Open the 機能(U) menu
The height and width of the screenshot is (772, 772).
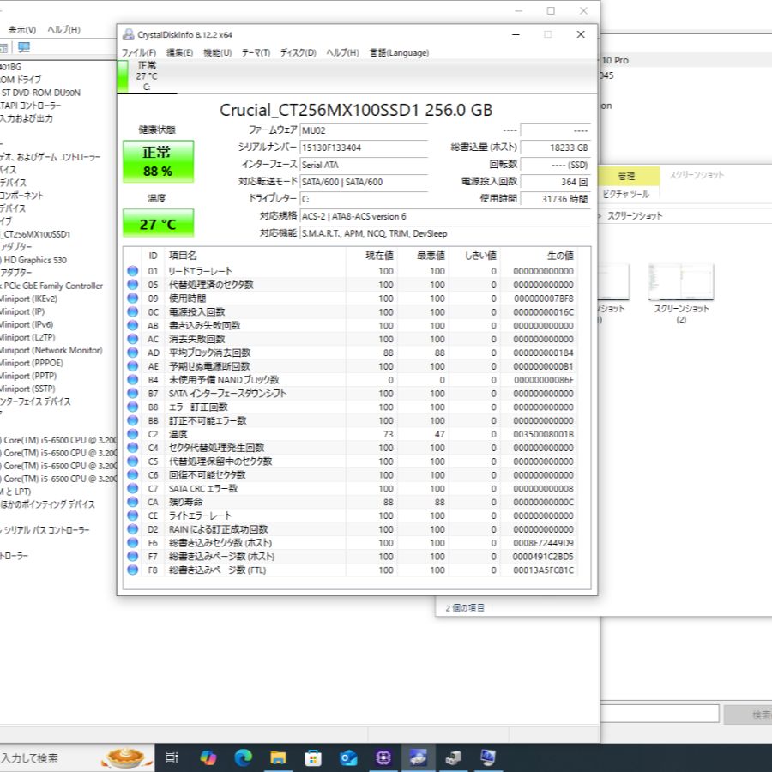click(217, 53)
